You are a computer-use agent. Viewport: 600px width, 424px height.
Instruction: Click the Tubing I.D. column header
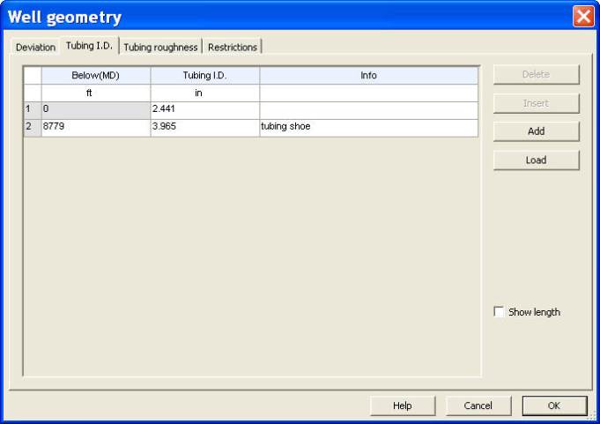pos(204,76)
